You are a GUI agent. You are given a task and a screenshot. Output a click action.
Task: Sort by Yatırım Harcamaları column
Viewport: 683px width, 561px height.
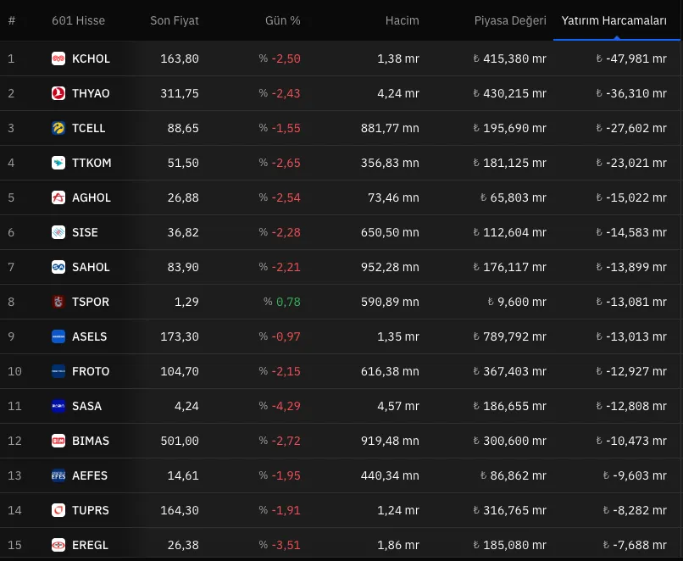tap(614, 20)
